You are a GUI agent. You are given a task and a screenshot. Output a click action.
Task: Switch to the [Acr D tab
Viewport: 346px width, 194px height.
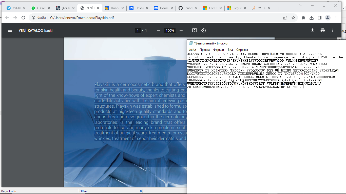tap(65, 8)
